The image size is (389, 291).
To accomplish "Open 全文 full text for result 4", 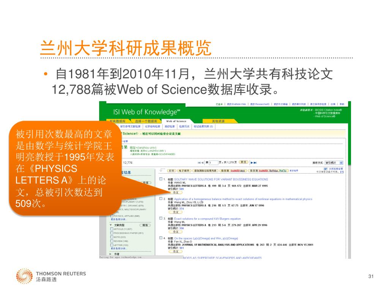I will click(x=176, y=252).
